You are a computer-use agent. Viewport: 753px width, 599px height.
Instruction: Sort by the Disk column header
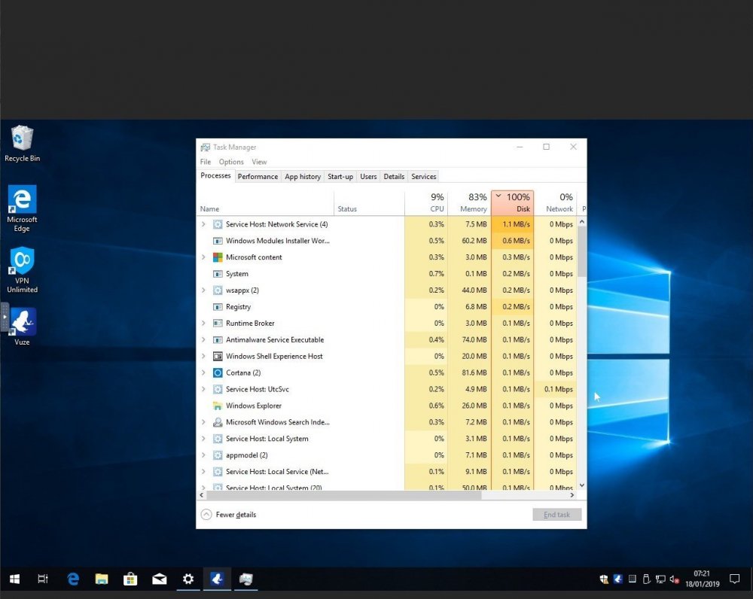click(512, 202)
